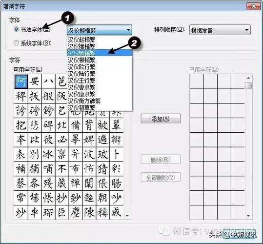Choose 汉仪赵楷繁 from the font list
The height and width of the screenshot is (244, 263).
(x=100, y=40)
